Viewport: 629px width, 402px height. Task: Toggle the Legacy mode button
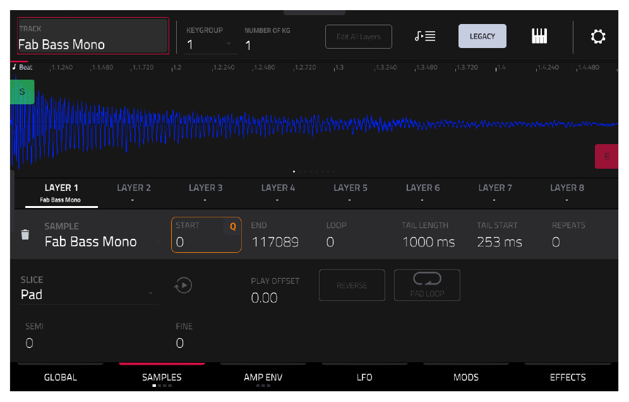[x=482, y=36]
